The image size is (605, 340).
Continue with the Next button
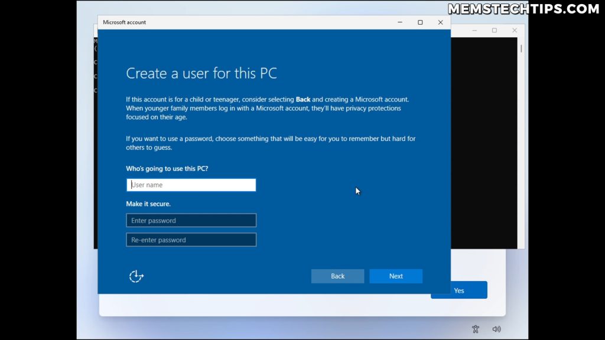pos(396,276)
